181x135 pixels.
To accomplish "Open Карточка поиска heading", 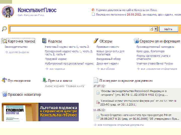I will [x=21, y=41].
